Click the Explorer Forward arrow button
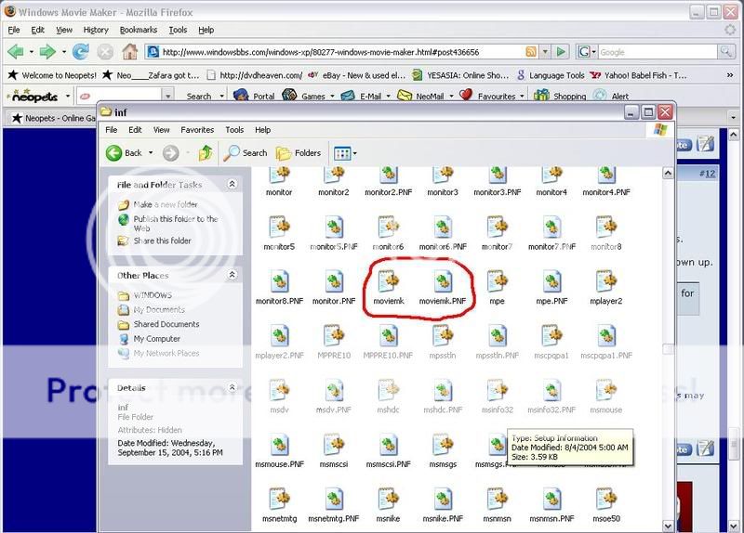 (x=171, y=153)
